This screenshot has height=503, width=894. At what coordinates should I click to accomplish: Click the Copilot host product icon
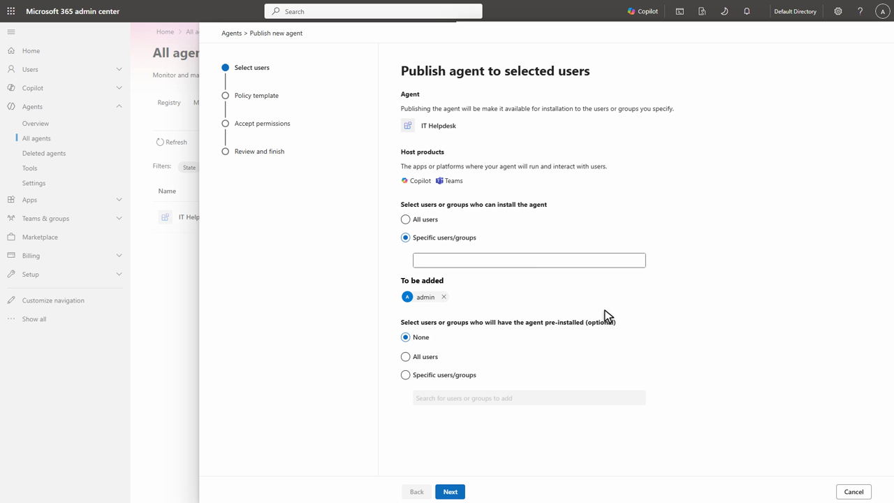[404, 181]
